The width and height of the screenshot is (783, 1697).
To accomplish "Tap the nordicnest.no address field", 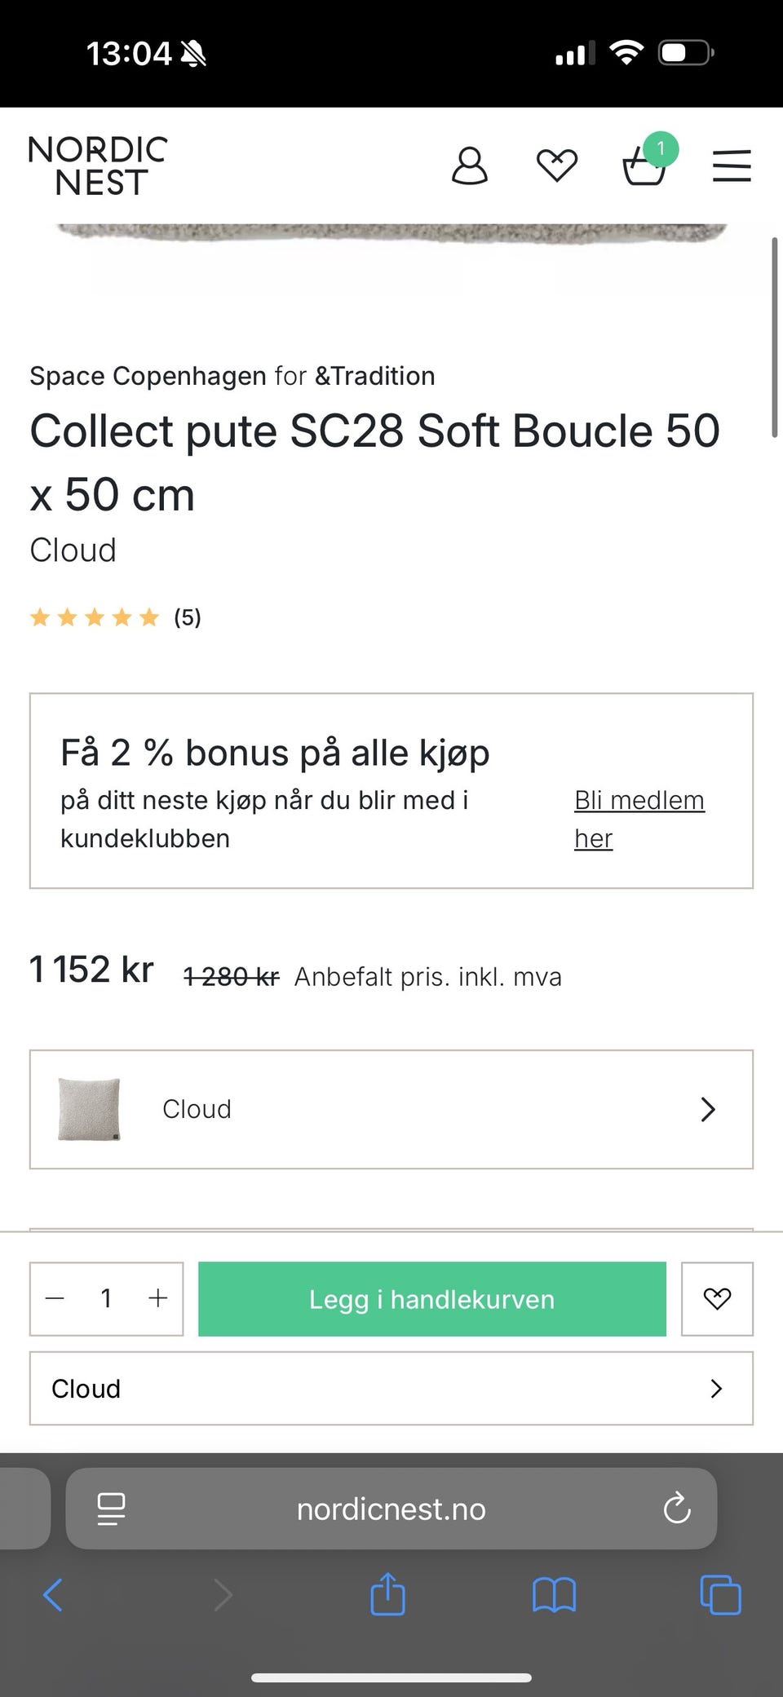I will tap(391, 1509).
